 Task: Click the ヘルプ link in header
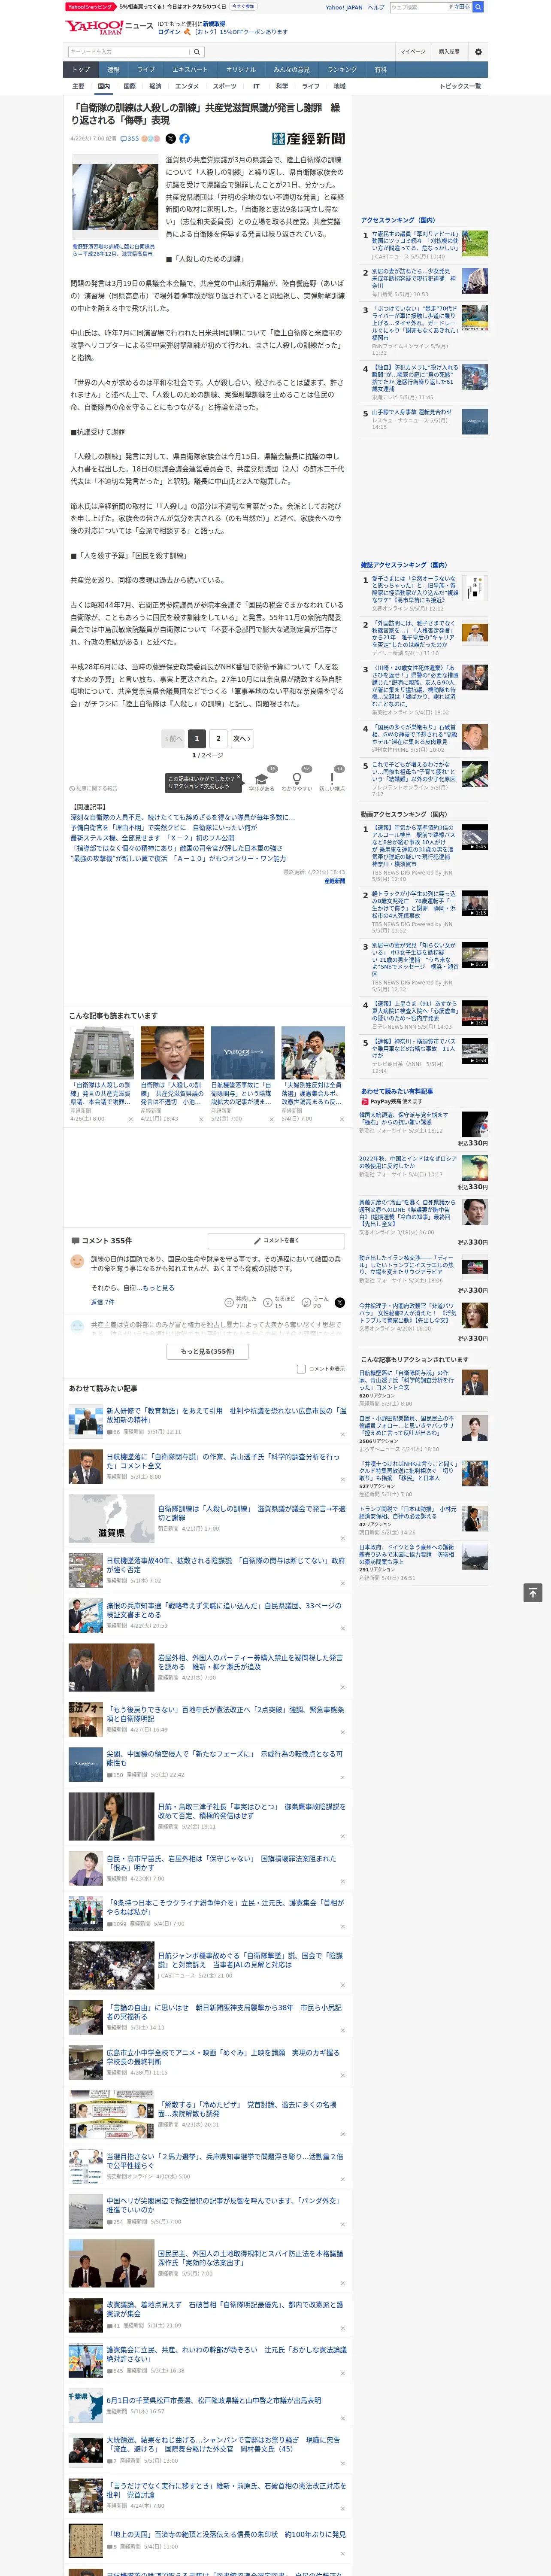point(376,7)
